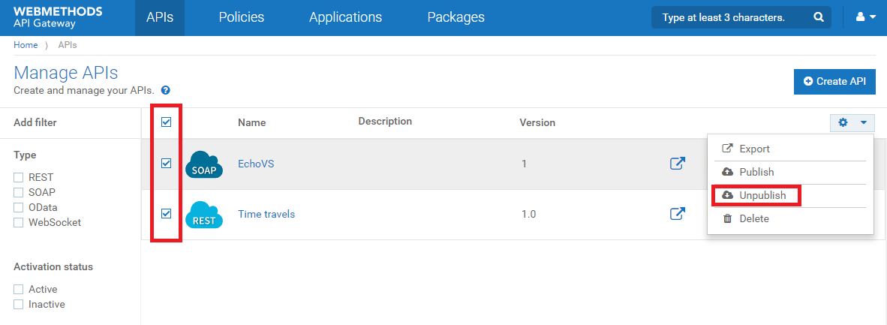Uncheck the select-all APIs checkbox
Viewport: 887px width, 325px height.
(x=167, y=122)
